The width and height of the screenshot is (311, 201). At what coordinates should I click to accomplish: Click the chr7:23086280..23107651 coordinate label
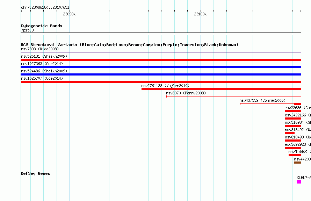(x=45, y=8)
